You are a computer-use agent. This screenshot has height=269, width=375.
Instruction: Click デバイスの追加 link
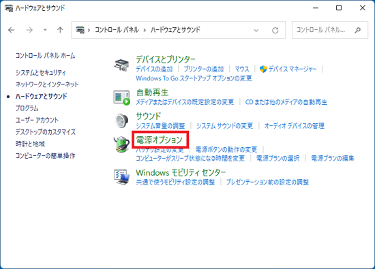(154, 69)
